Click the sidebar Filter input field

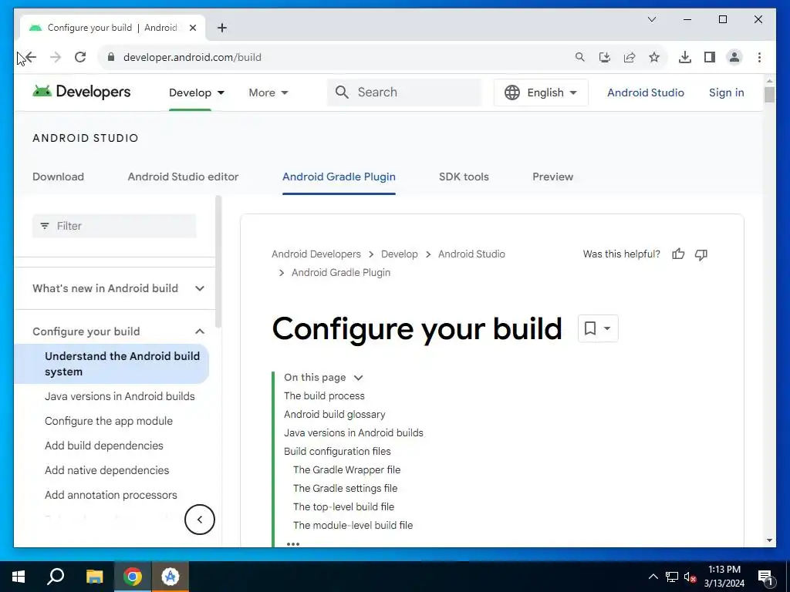pos(114,226)
